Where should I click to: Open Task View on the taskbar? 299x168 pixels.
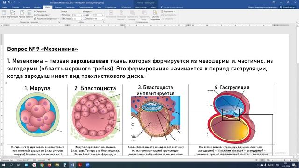[x=19, y=165]
